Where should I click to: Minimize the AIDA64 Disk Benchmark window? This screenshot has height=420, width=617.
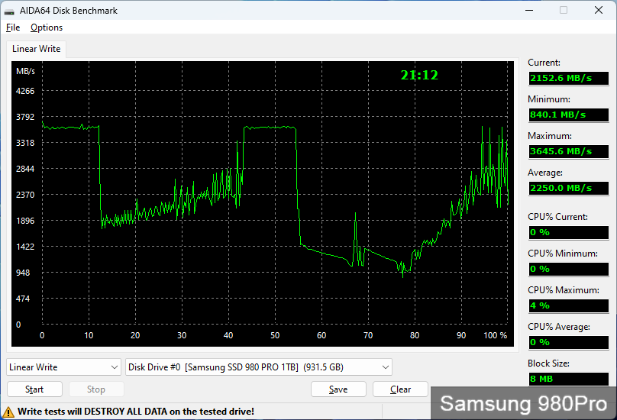[x=529, y=10]
